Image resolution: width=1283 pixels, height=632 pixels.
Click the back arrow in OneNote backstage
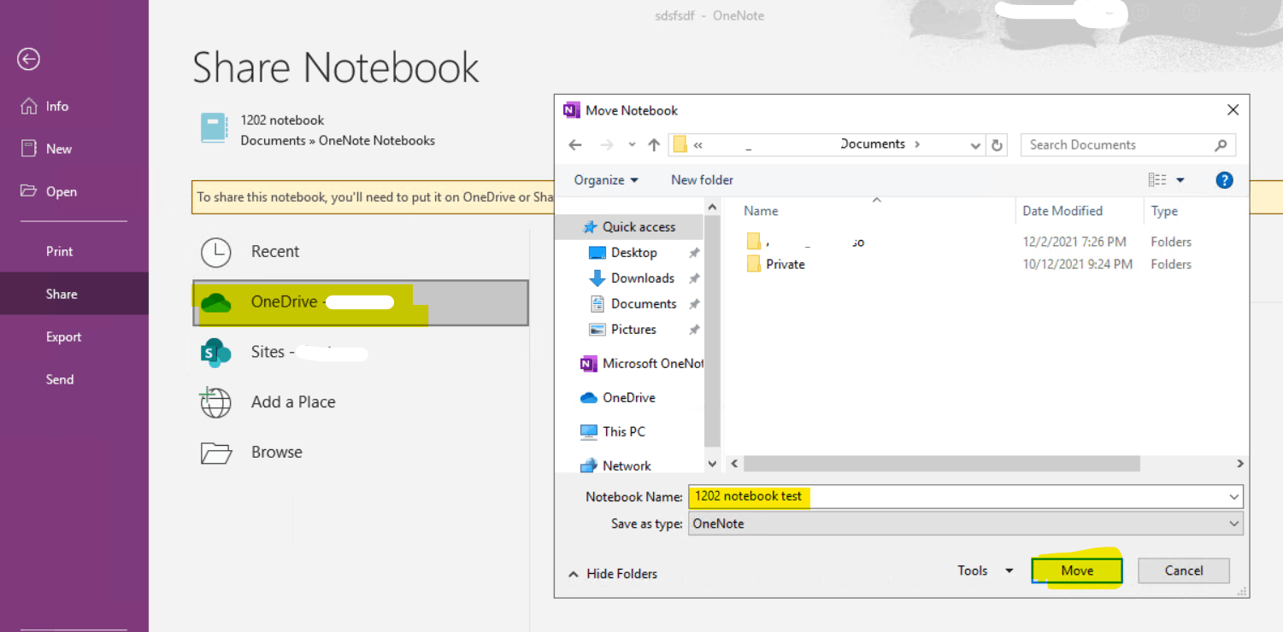tap(28, 59)
